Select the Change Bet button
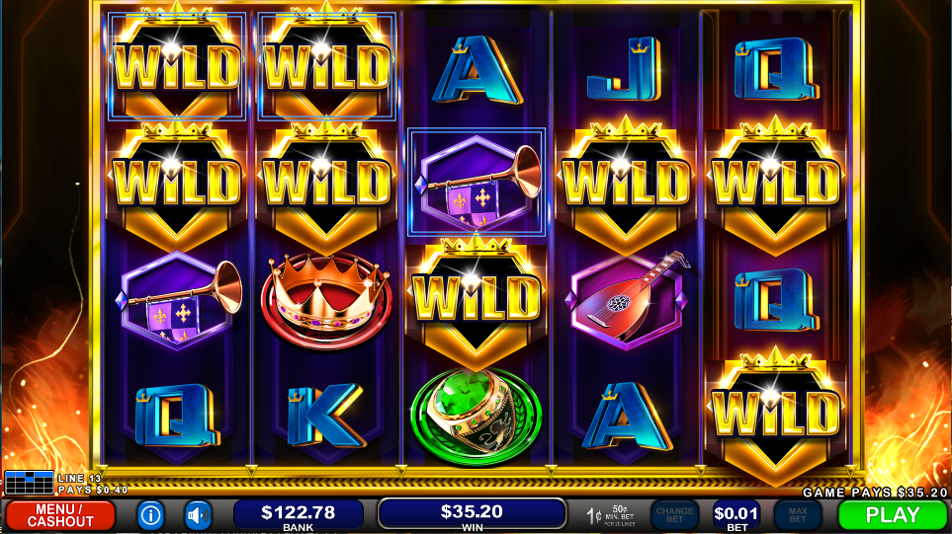This screenshot has width=952, height=534. tap(674, 515)
